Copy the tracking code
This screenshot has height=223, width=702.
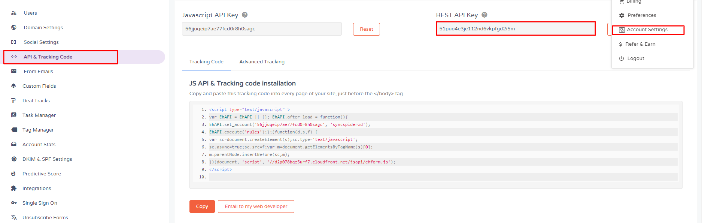[x=202, y=207]
